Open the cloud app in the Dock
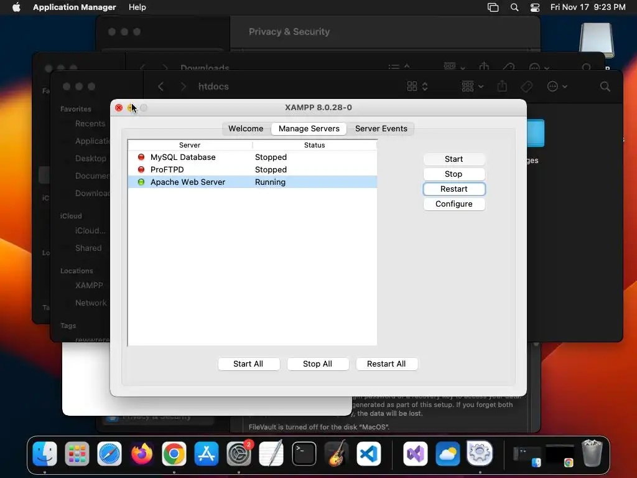 pyautogui.click(x=448, y=454)
